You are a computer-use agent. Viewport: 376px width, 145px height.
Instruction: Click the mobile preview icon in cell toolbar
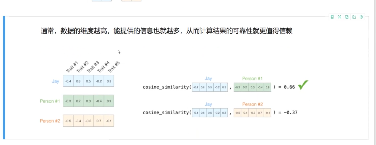click(332, 17)
